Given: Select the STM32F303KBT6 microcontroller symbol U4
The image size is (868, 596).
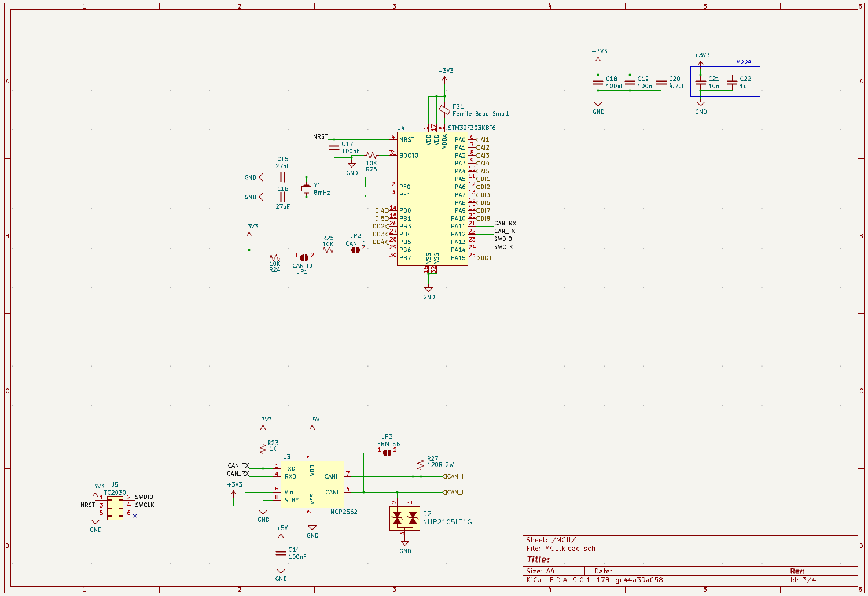Looking at the screenshot, I should point(432,198).
